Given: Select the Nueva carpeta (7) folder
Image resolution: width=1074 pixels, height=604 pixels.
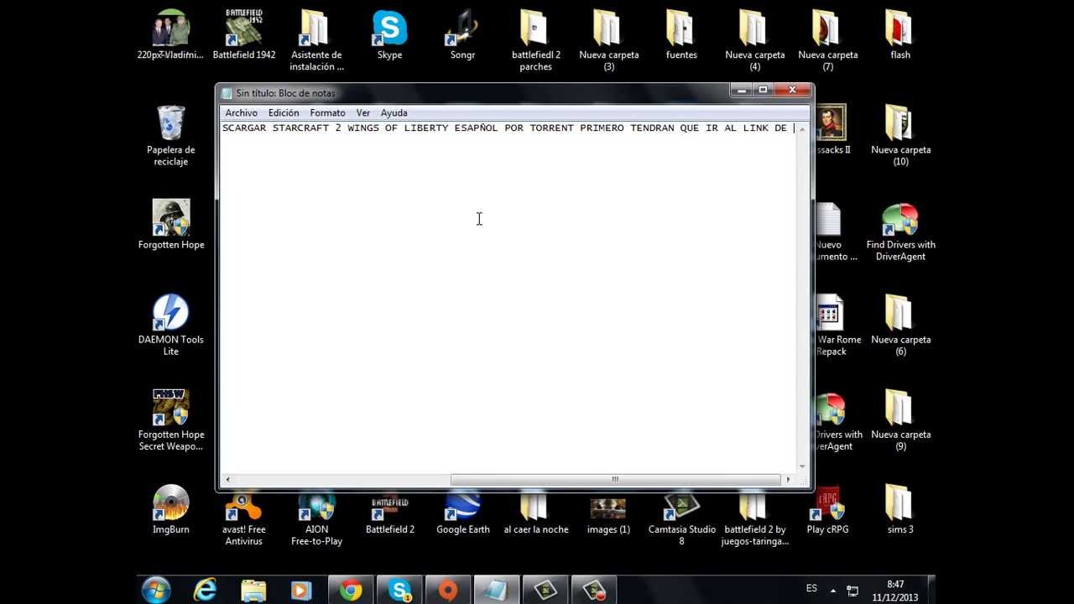Looking at the screenshot, I should 827,40.
